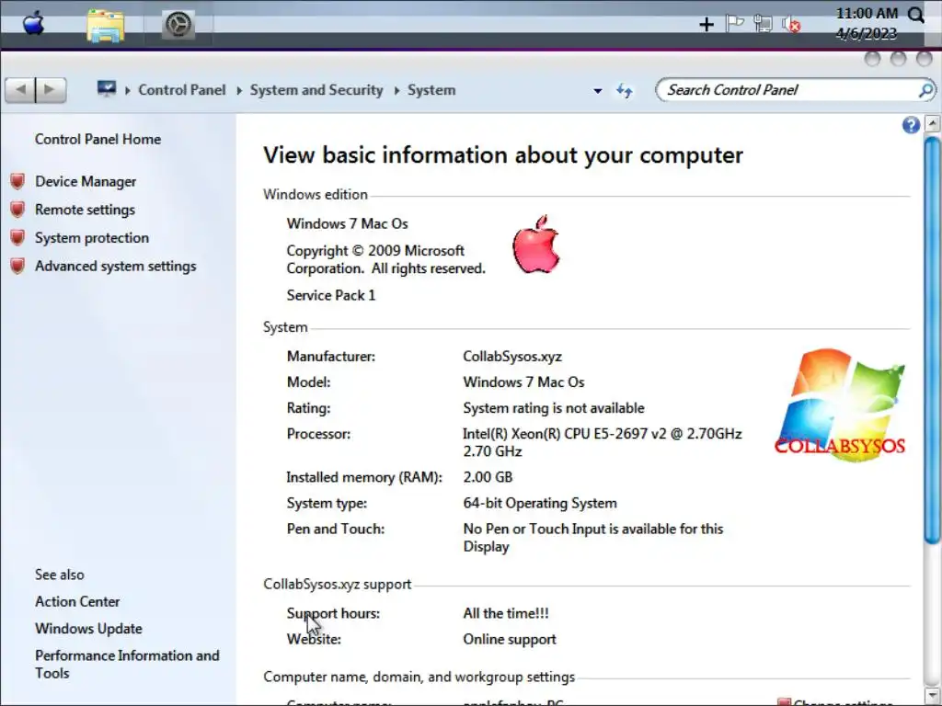This screenshot has height=706, width=942.
Task: Open System protection
Action: pyautogui.click(x=92, y=238)
